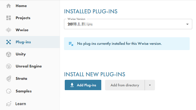
Task: Click the Home house icon
Action: click(x=9, y=6)
